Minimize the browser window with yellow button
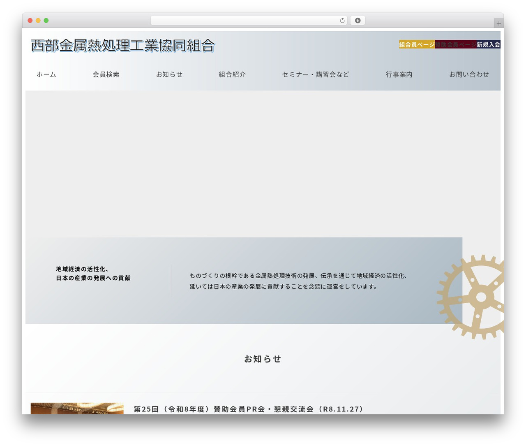526x446 pixels. point(38,21)
